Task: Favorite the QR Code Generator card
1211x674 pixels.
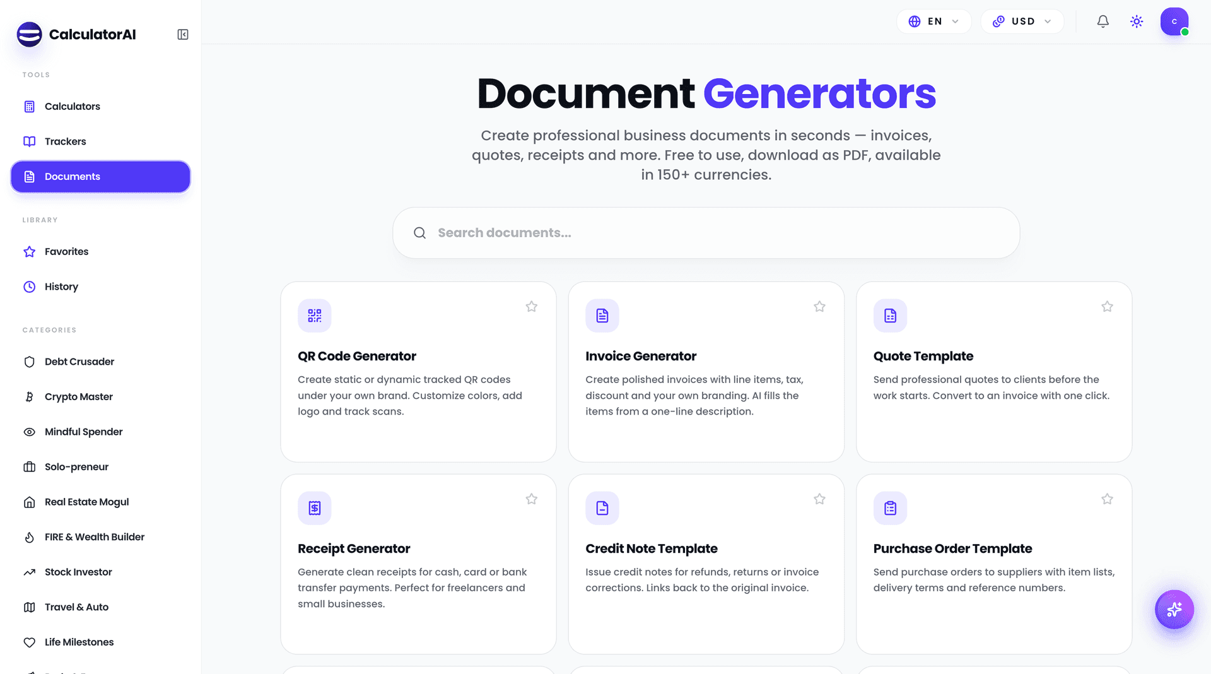Action: click(x=531, y=307)
